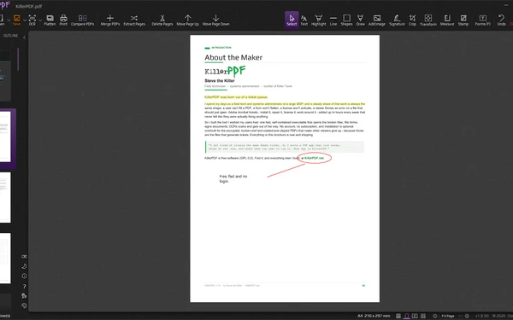This screenshot has height=320, width=513.
Task: Select the Transform tool
Action: [428, 20]
